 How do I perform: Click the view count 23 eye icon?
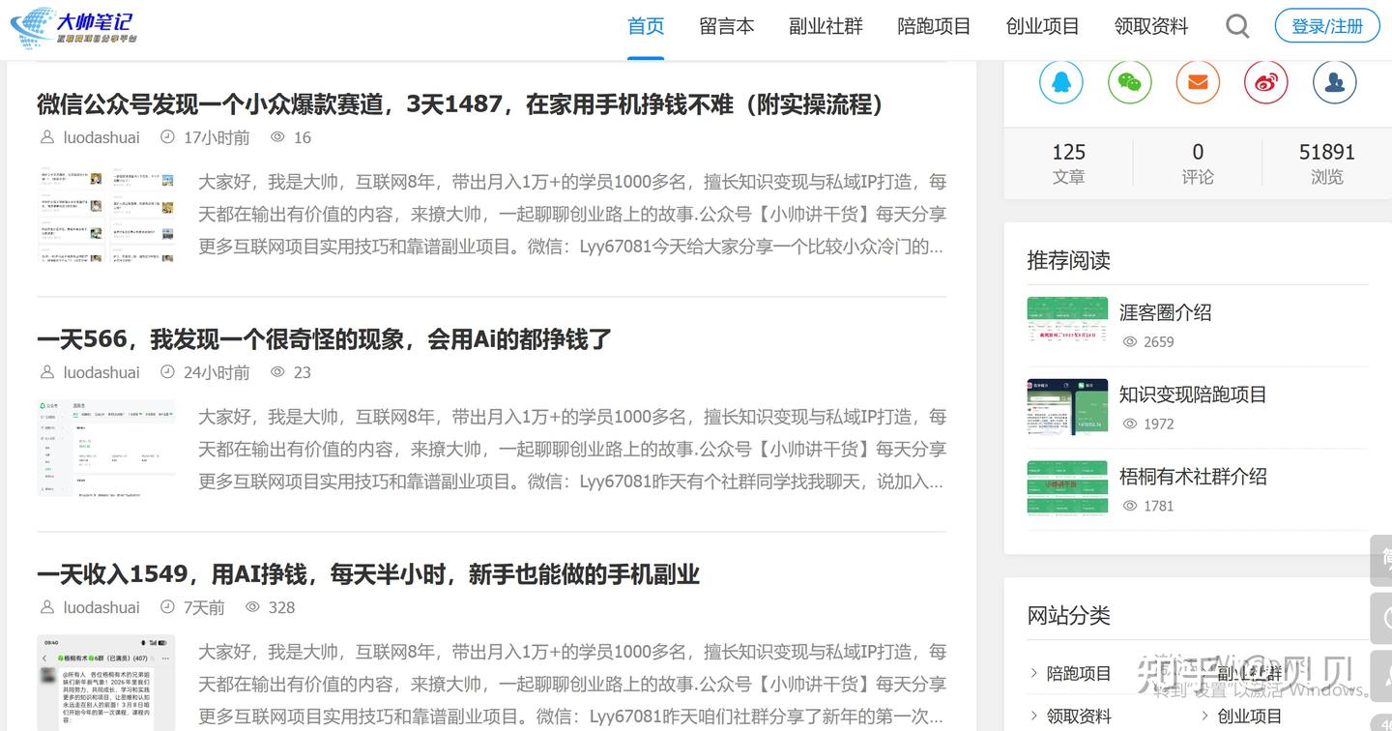coord(278,372)
